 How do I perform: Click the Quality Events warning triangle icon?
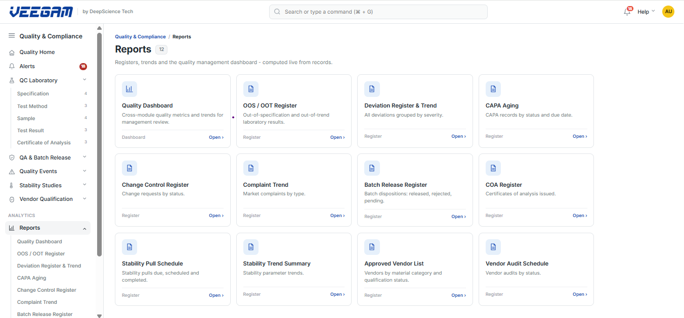tap(12, 172)
